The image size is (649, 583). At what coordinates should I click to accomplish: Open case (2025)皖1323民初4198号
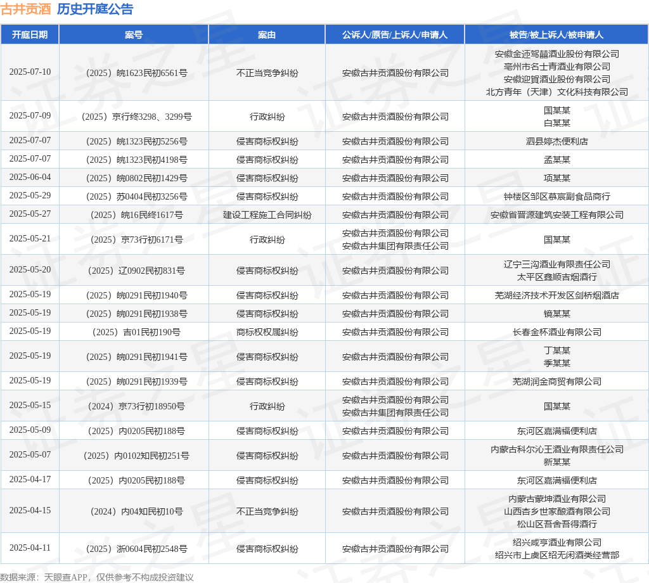pos(137,160)
